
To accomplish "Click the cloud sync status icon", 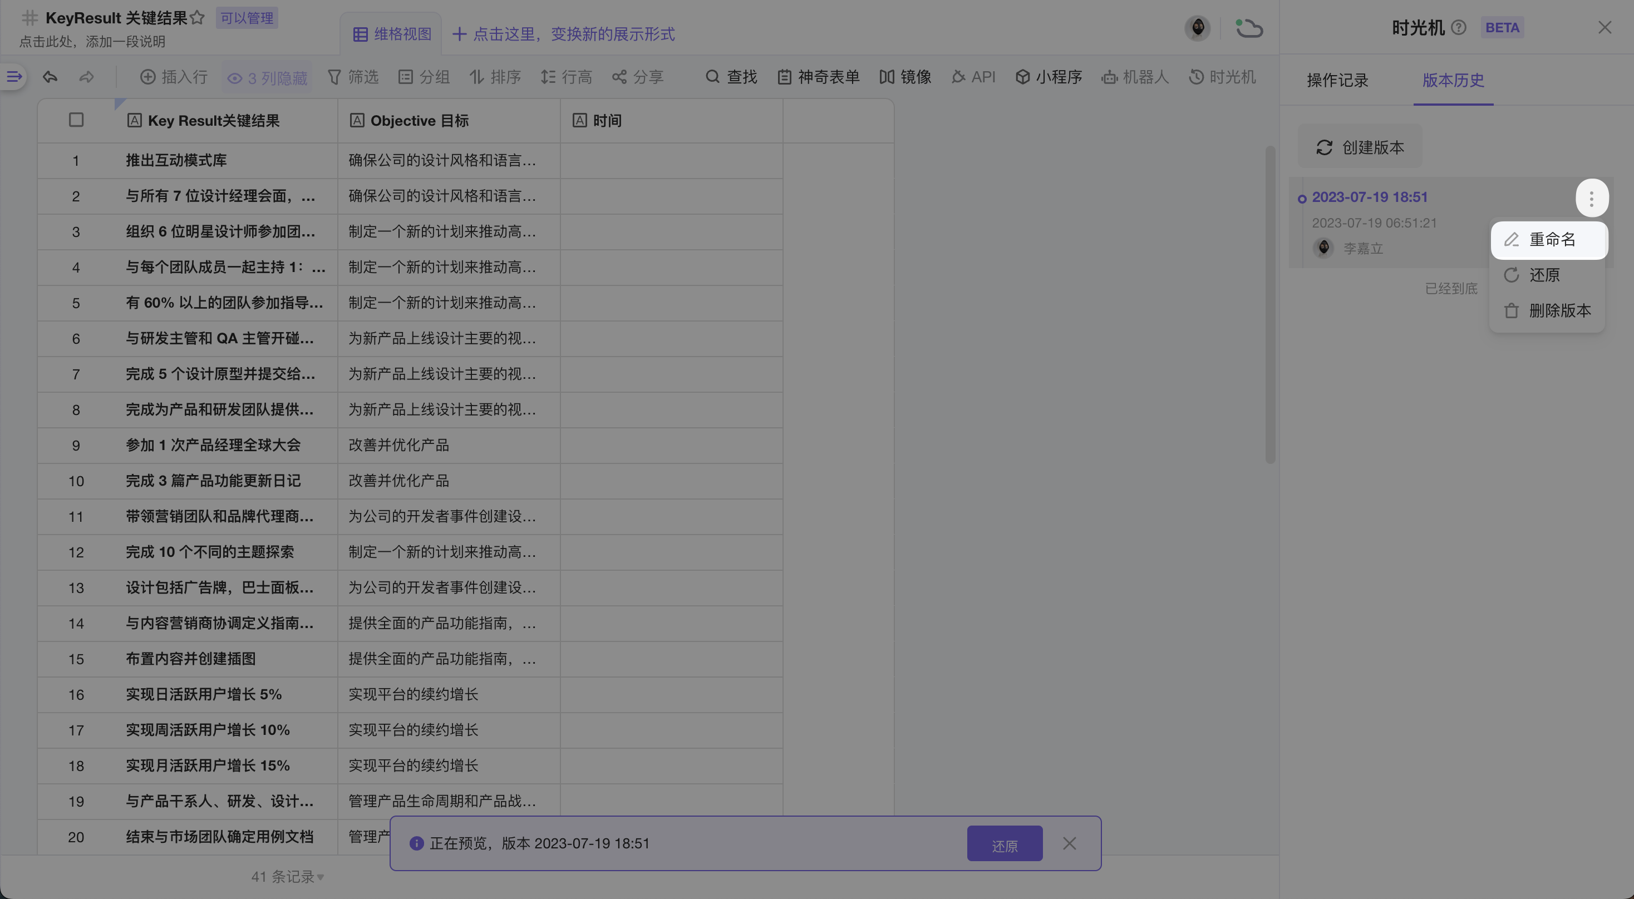I will pos(1249,28).
